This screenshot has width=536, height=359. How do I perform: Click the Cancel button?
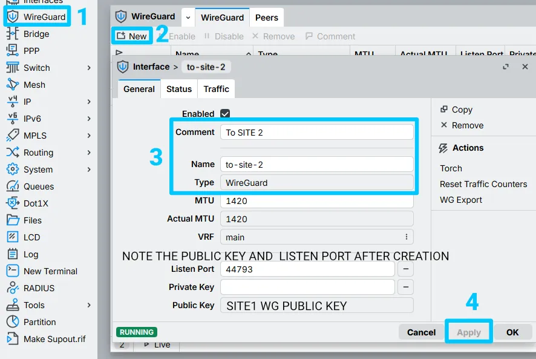click(421, 332)
